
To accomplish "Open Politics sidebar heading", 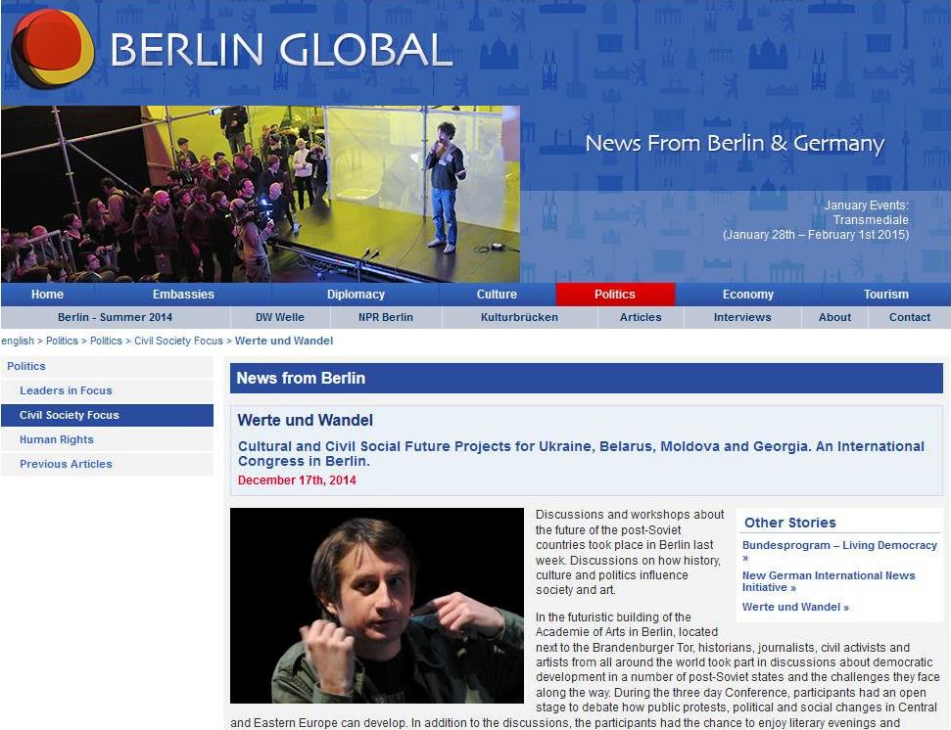I will pos(107,367).
